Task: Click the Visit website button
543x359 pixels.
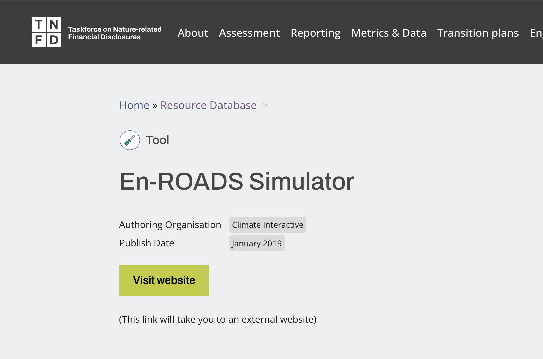Action: [164, 280]
